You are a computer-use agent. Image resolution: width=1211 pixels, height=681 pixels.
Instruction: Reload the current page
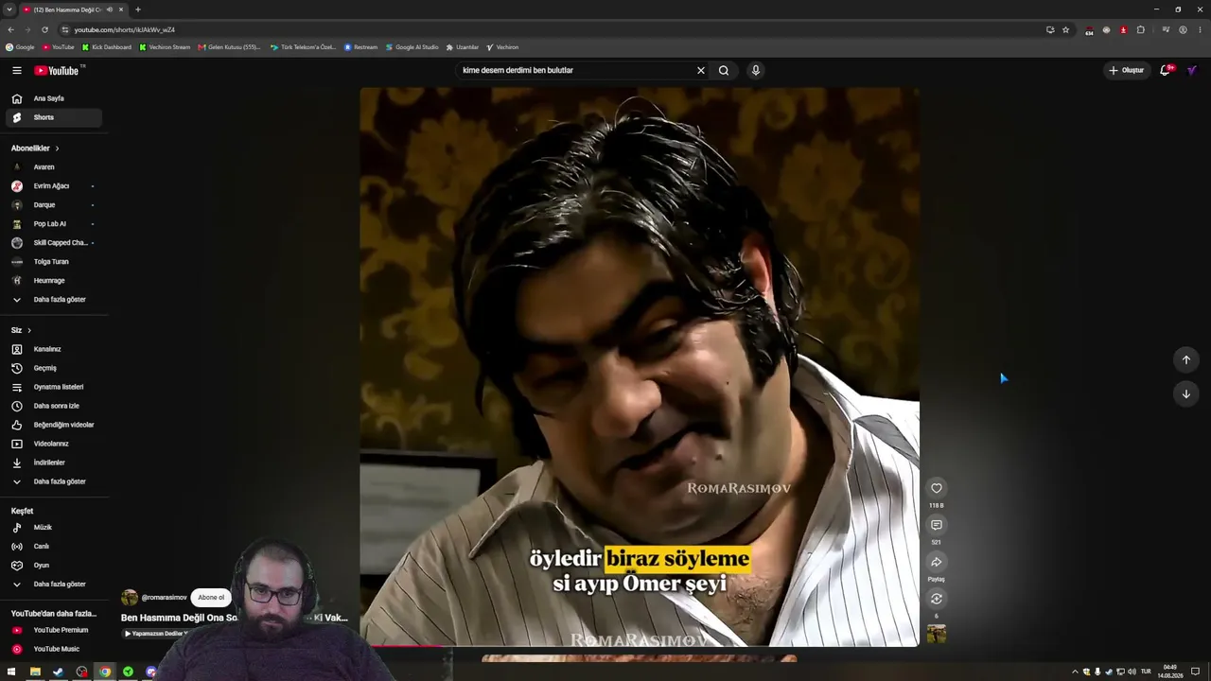pyautogui.click(x=44, y=29)
